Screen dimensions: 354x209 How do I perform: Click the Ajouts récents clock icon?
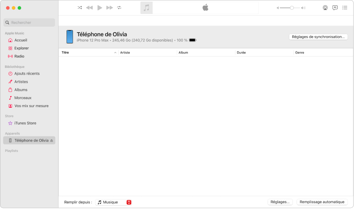tap(10, 74)
